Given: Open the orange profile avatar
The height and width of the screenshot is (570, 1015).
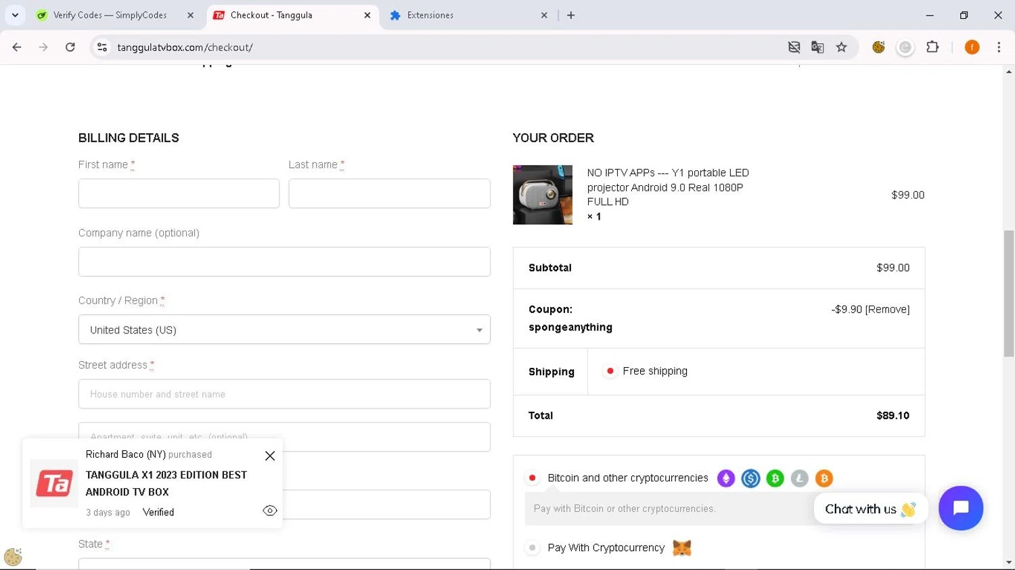Looking at the screenshot, I should [972, 47].
